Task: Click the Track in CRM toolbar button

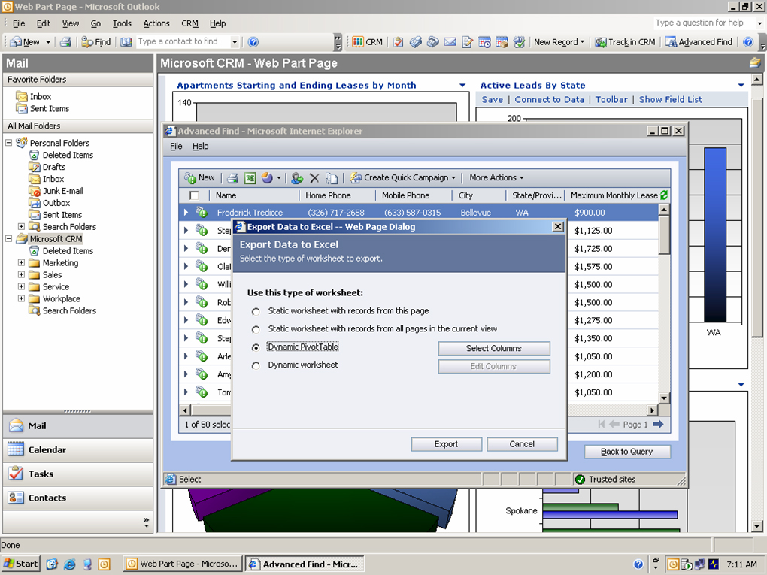Action: point(625,42)
